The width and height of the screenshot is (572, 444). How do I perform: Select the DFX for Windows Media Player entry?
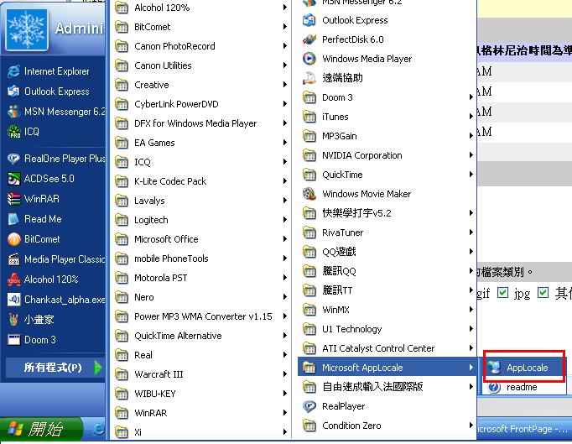click(x=200, y=123)
